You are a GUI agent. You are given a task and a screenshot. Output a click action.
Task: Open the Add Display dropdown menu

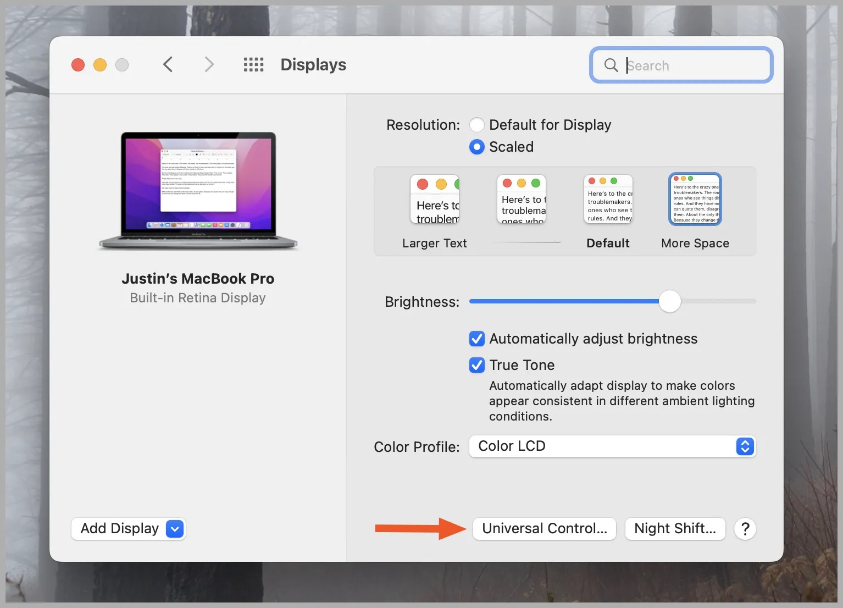129,529
